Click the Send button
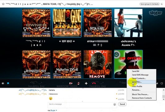This screenshot has height=112, width=165. 122,104
